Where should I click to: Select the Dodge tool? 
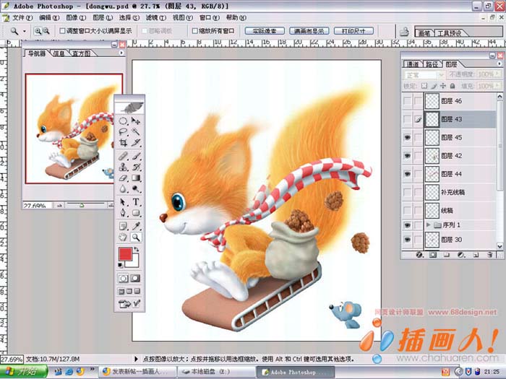136,189
